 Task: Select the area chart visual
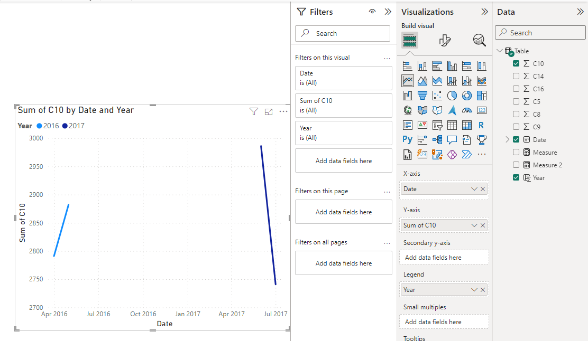point(422,81)
